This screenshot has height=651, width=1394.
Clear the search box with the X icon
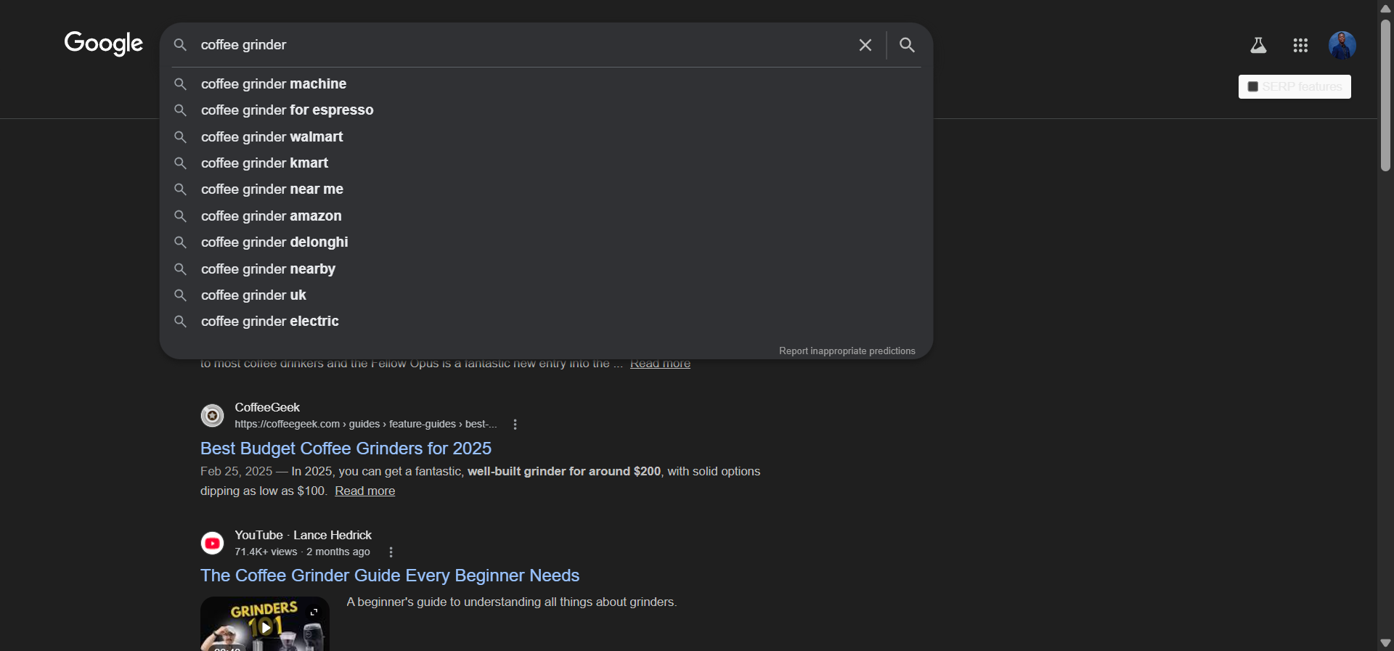[865, 45]
